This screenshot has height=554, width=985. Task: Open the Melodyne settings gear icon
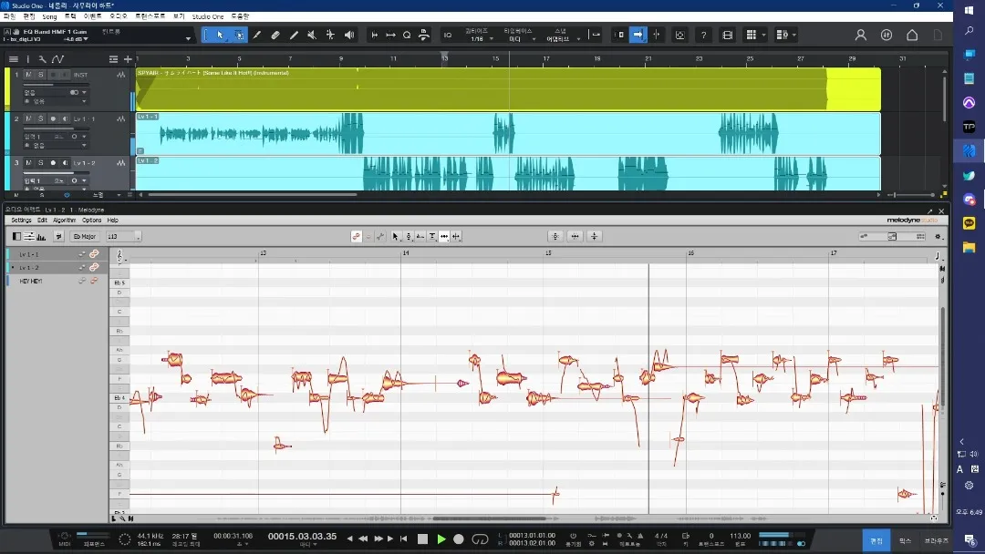pos(938,237)
